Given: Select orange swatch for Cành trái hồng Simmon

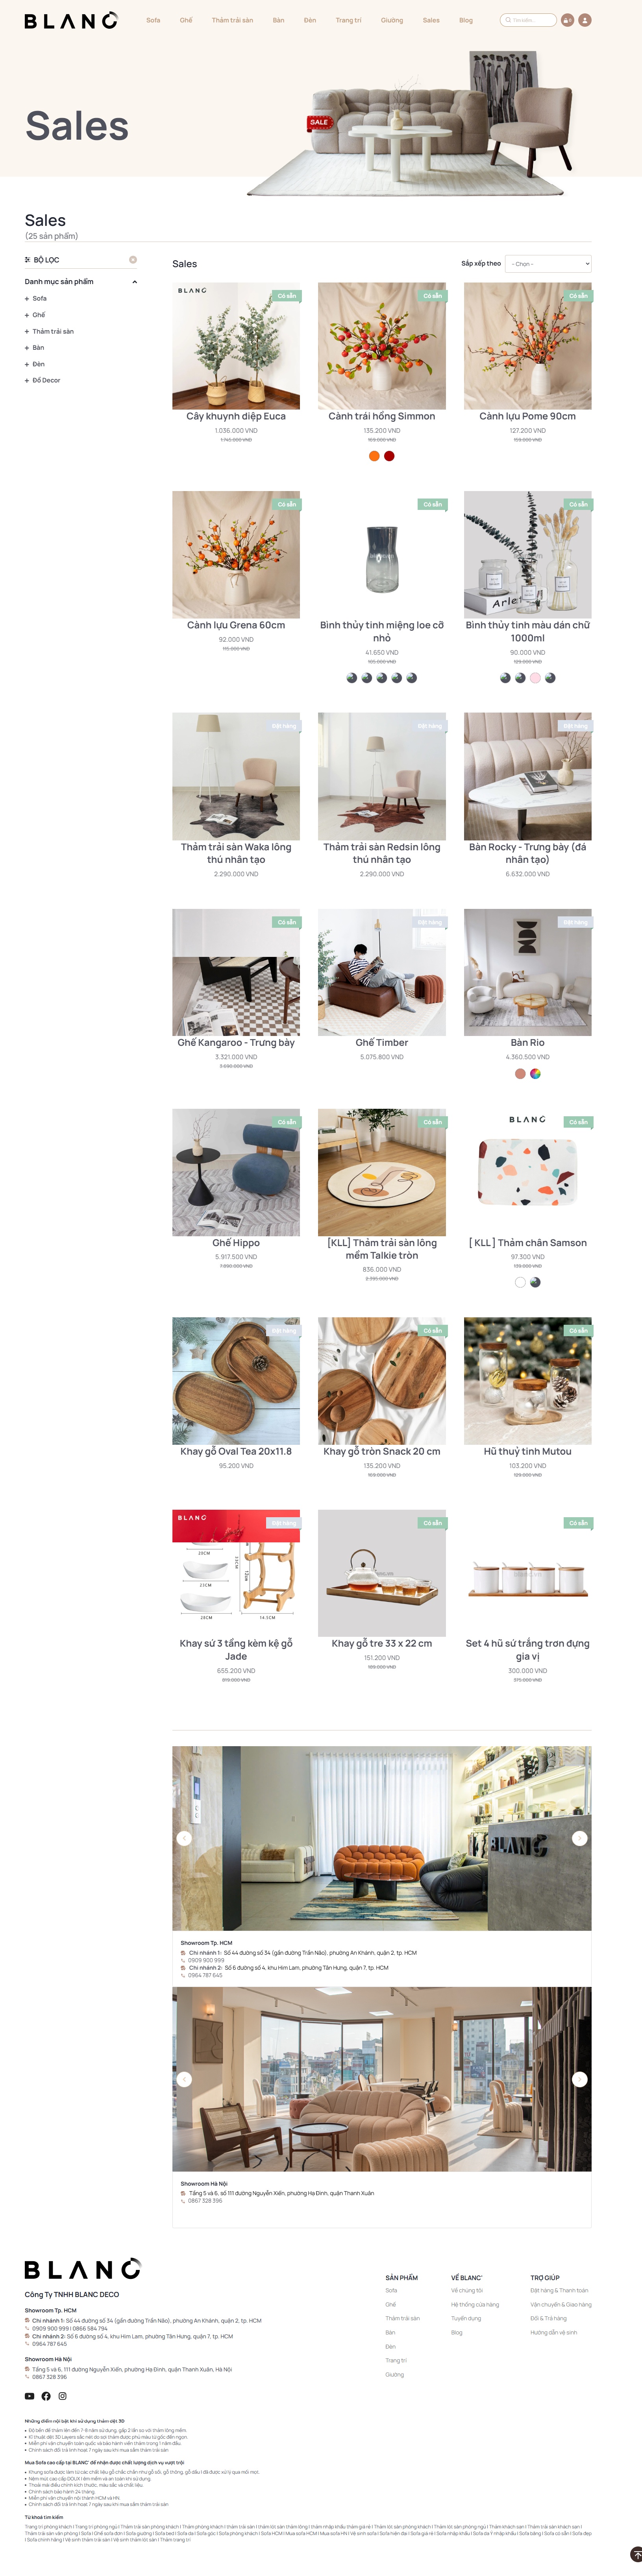Looking at the screenshot, I should [374, 456].
